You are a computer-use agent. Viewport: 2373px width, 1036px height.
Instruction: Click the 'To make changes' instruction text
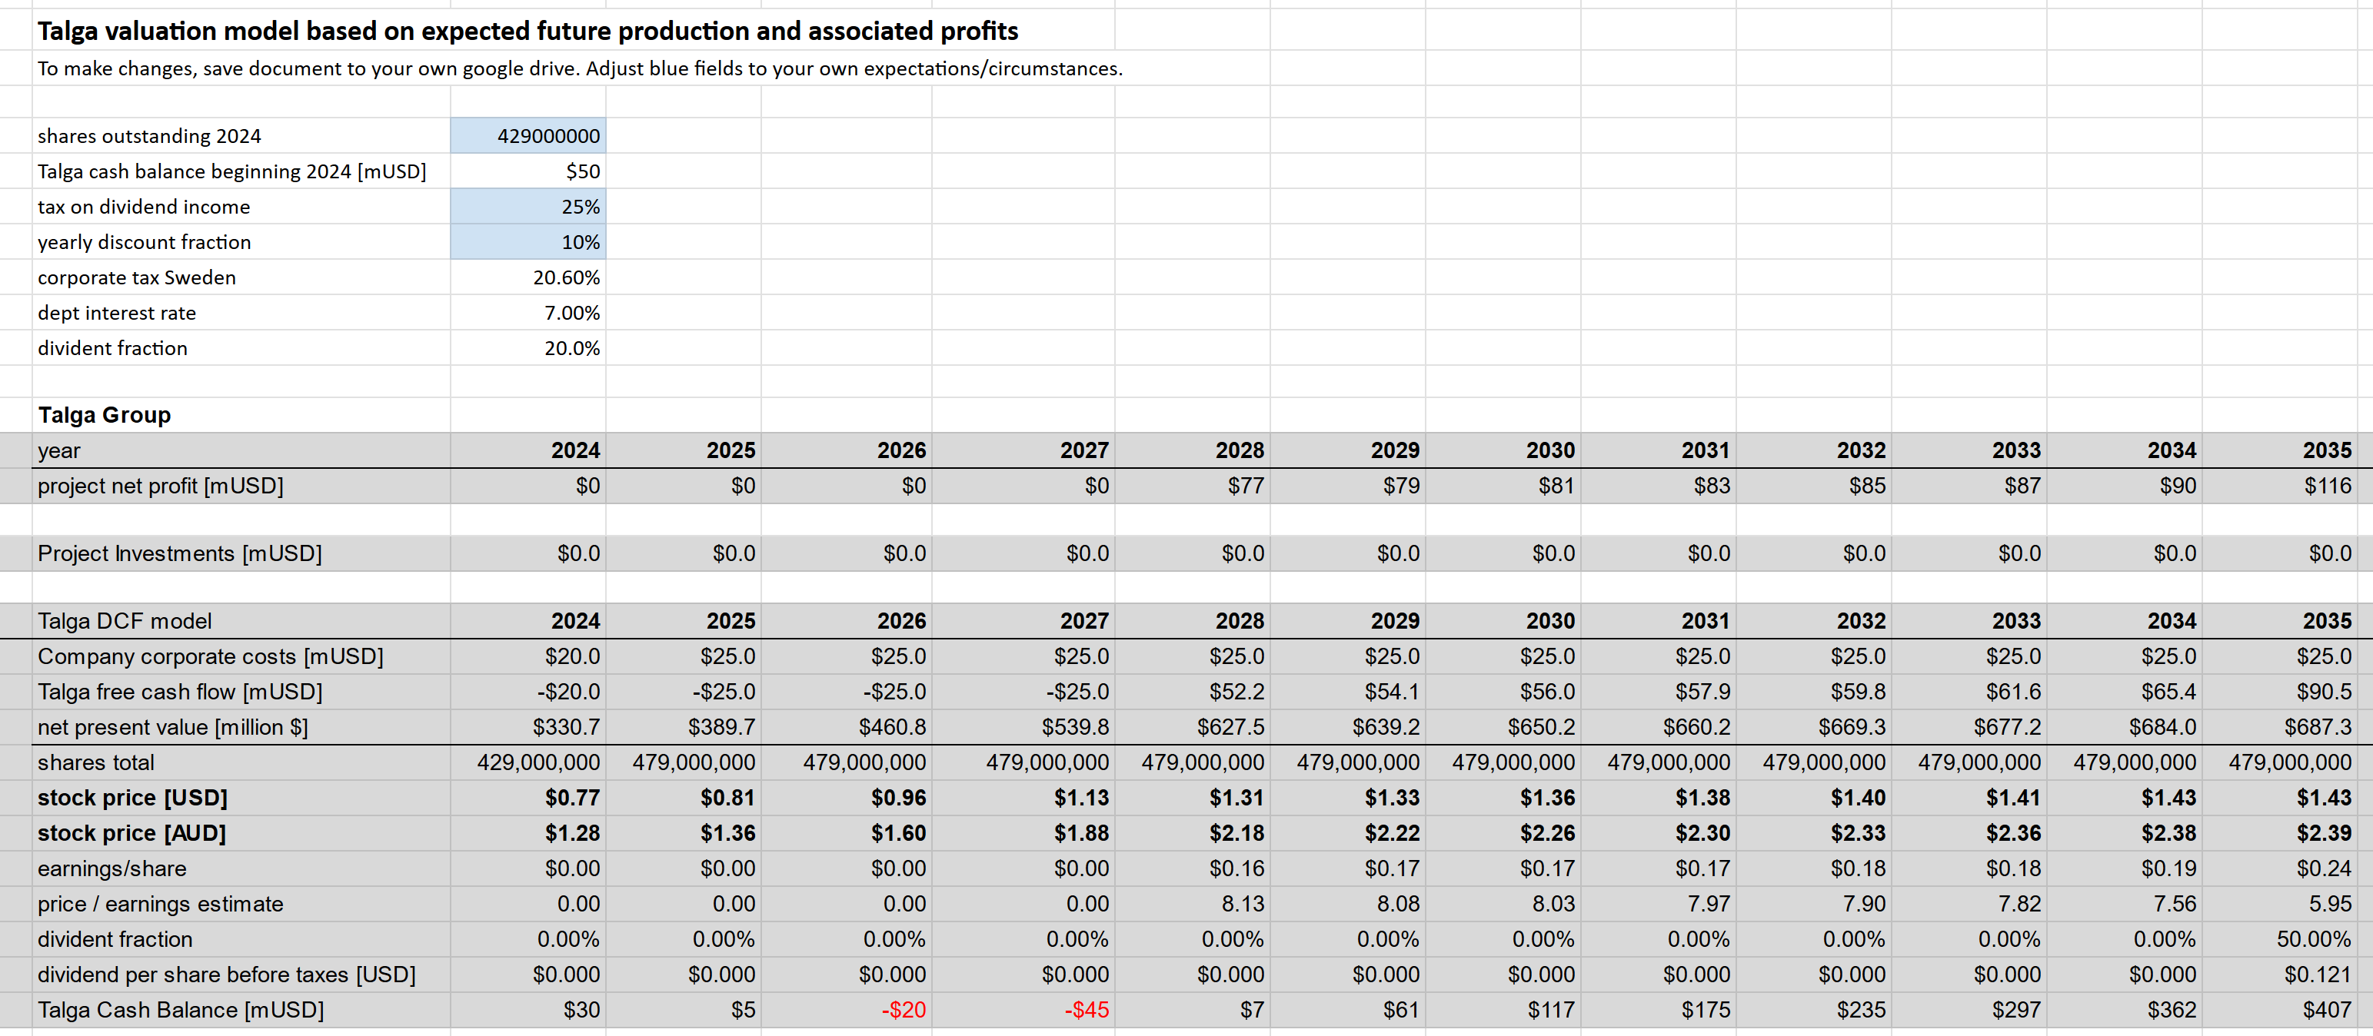(x=580, y=68)
